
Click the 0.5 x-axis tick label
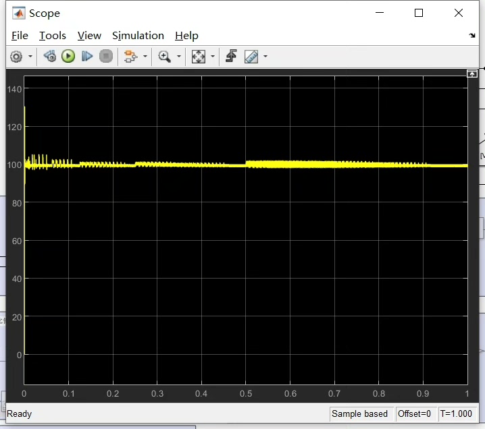(x=246, y=394)
